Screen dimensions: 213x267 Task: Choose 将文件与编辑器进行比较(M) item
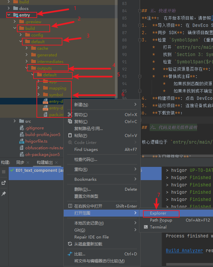(x=102, y=261)
